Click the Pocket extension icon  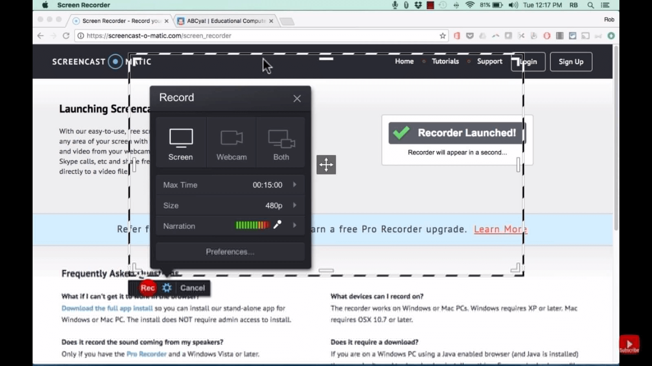(470, 36)
